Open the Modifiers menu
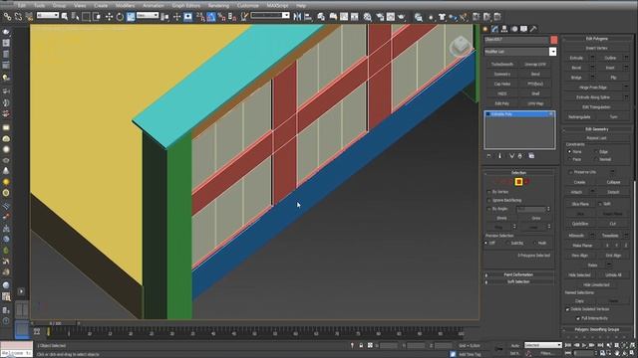This screenshot has height=358, width=638. [125, 6]
